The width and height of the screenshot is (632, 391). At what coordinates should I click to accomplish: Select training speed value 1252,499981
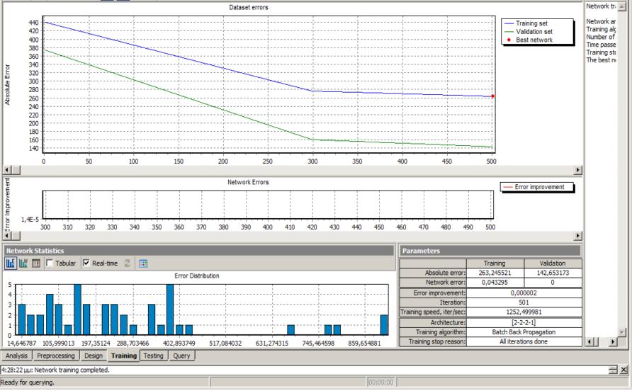point(524,312)
